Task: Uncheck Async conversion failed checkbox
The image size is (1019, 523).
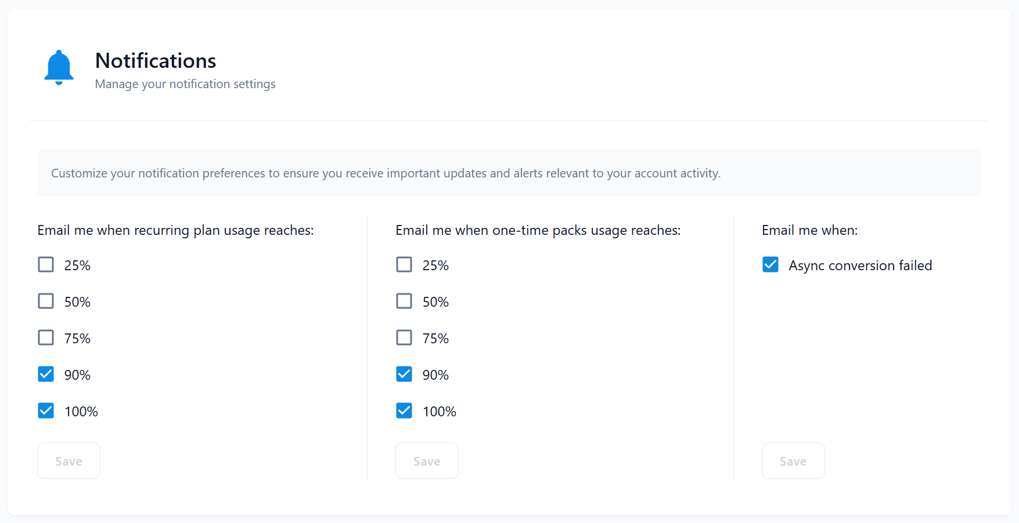Action: 770,265
